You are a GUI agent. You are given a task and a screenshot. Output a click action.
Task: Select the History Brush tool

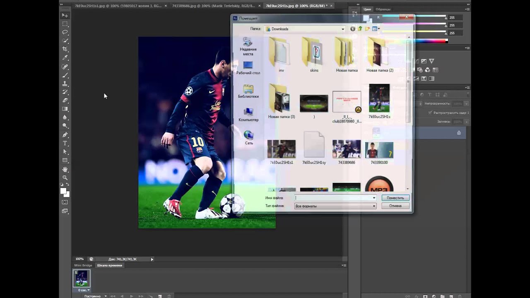click(65, 92)
